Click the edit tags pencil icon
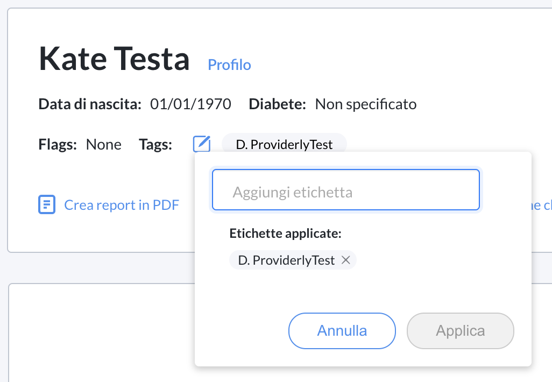552x382 pixels. pyautogui.click(x=202, y=144)
